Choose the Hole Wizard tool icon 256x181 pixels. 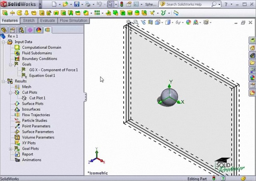coord(49,13)
